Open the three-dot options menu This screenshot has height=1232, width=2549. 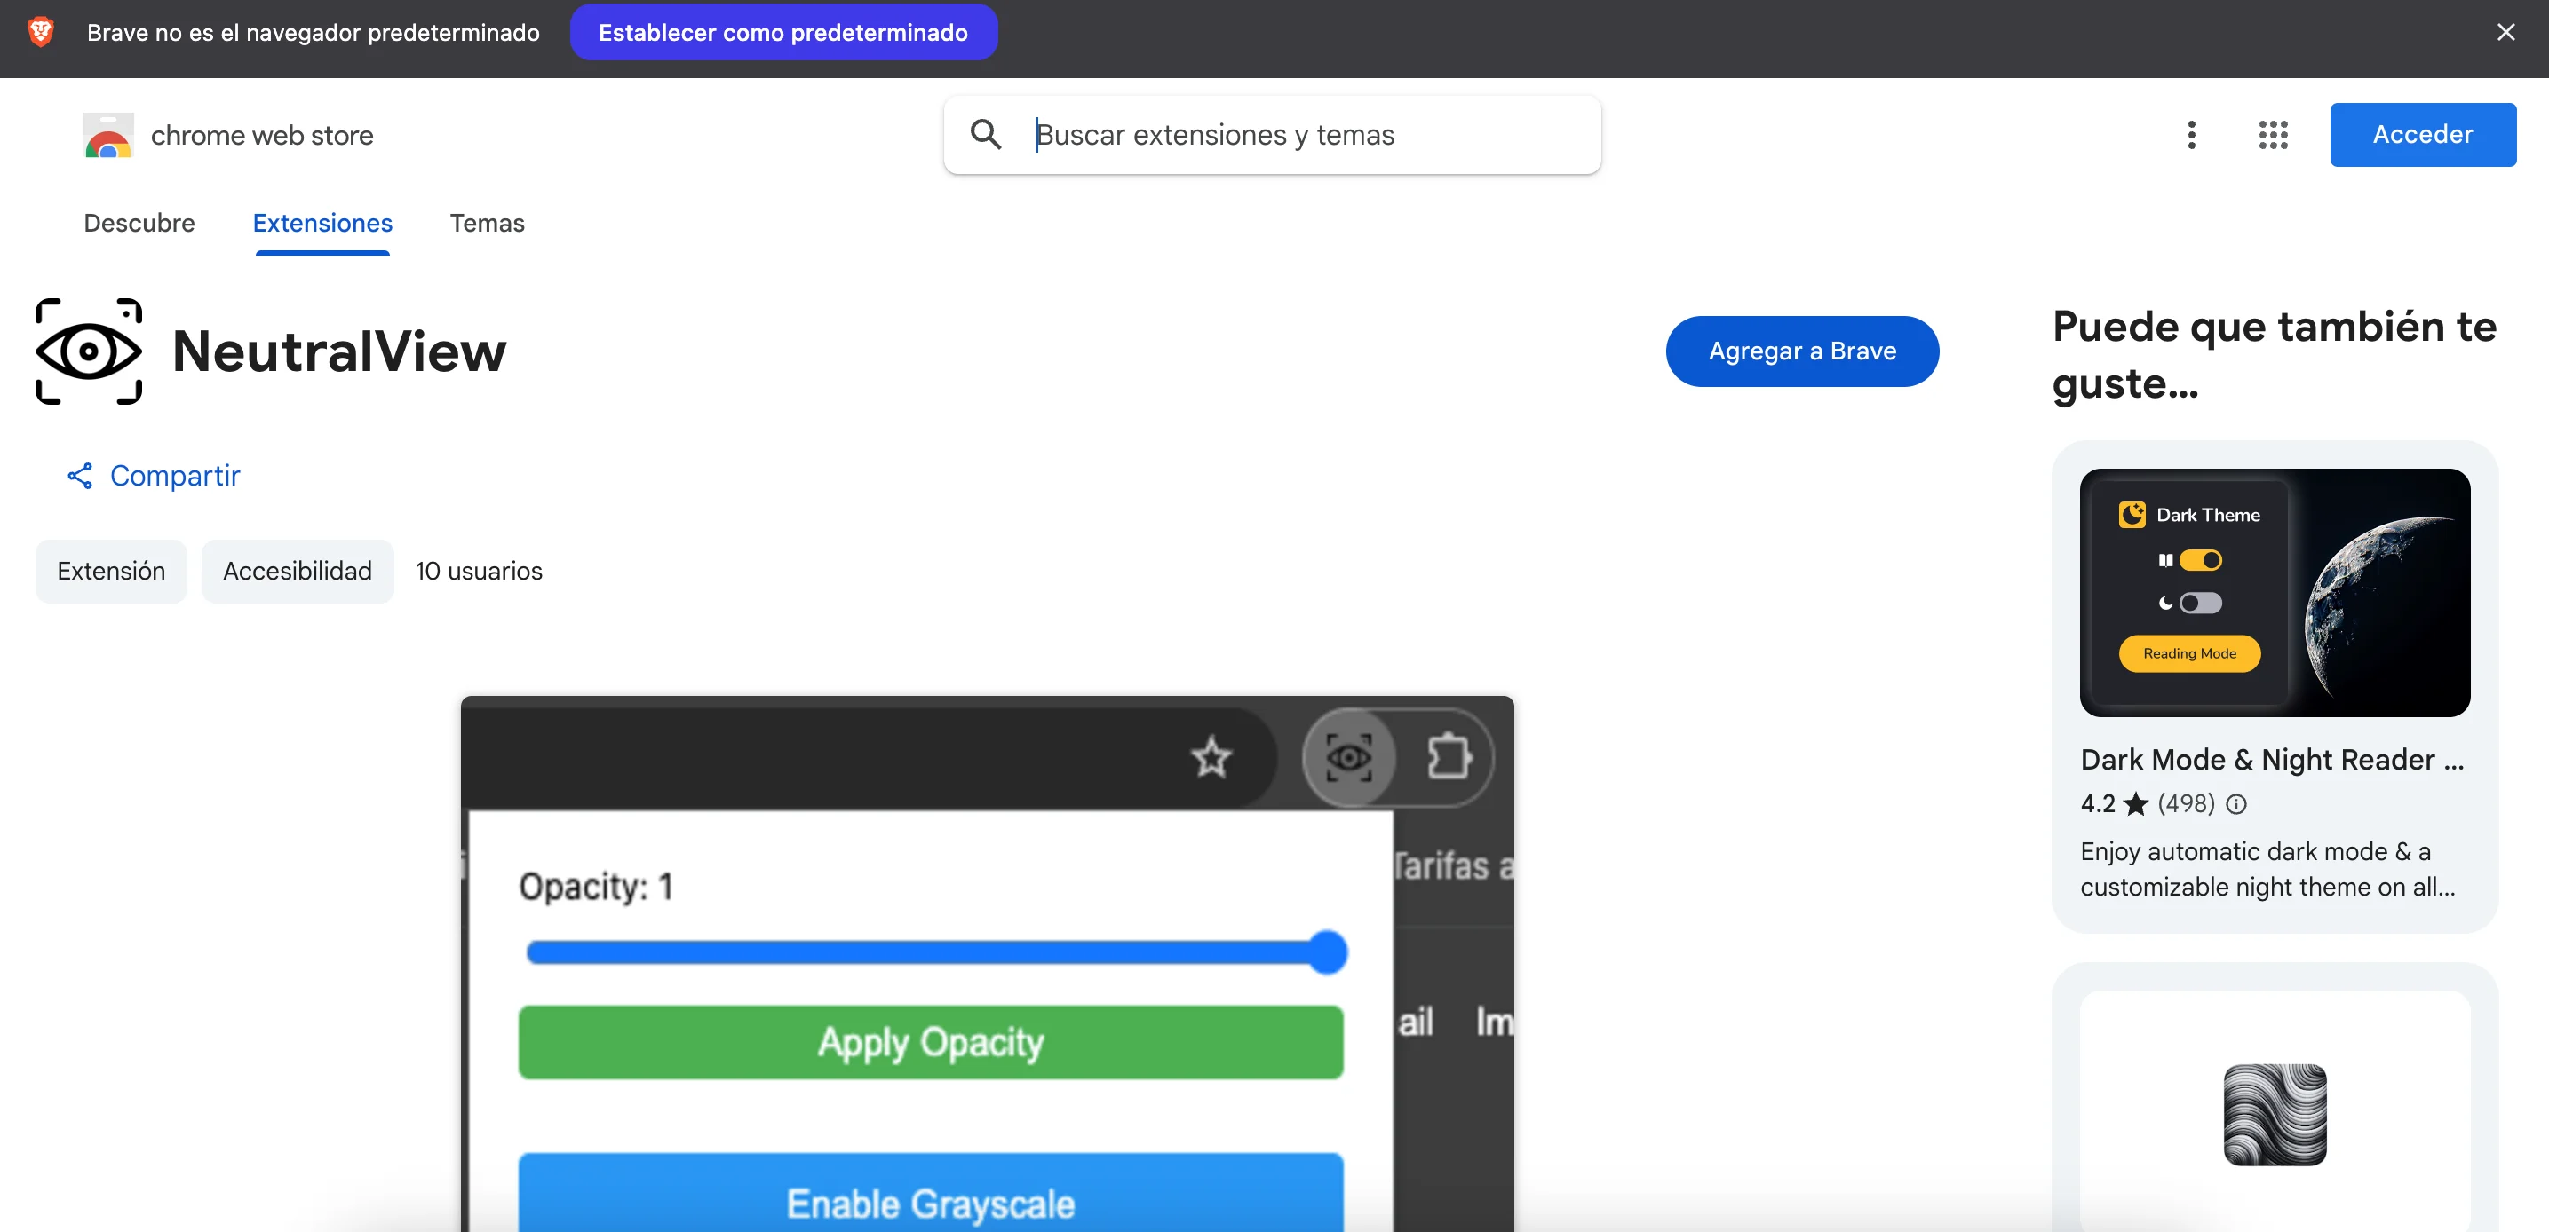click(2191, 134)
